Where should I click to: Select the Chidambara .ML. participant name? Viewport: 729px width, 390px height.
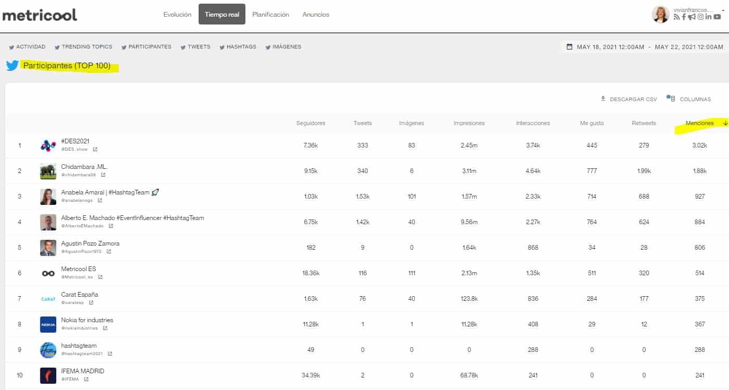point(84,167)
